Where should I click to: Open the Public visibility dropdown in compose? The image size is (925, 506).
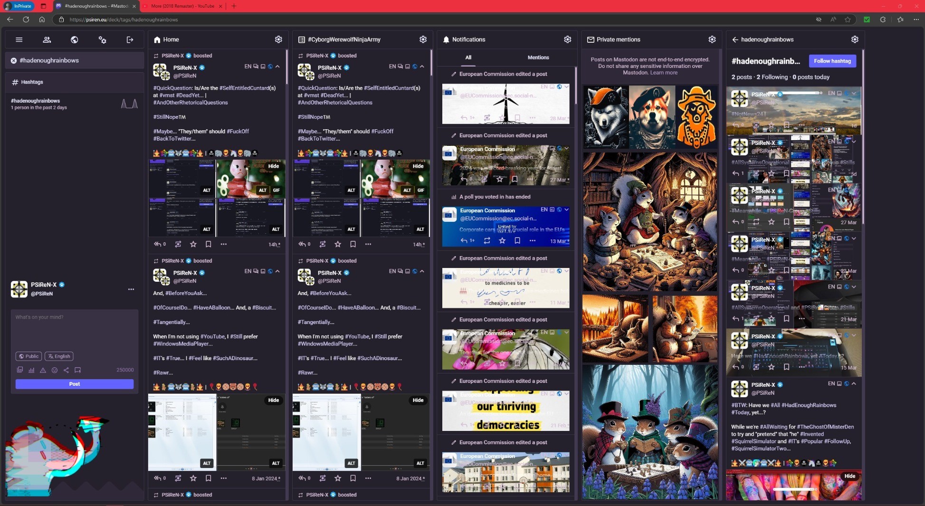click(29, 356)
